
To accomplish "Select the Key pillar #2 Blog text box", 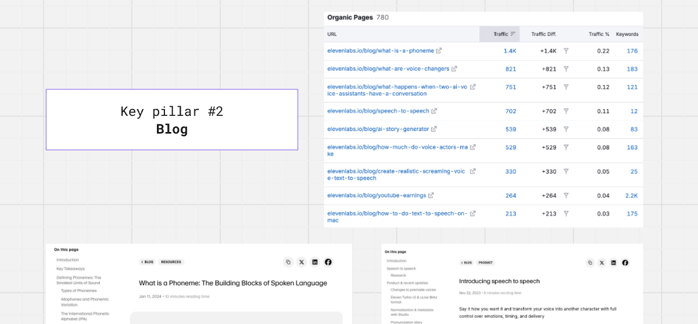I will [172, 120].
